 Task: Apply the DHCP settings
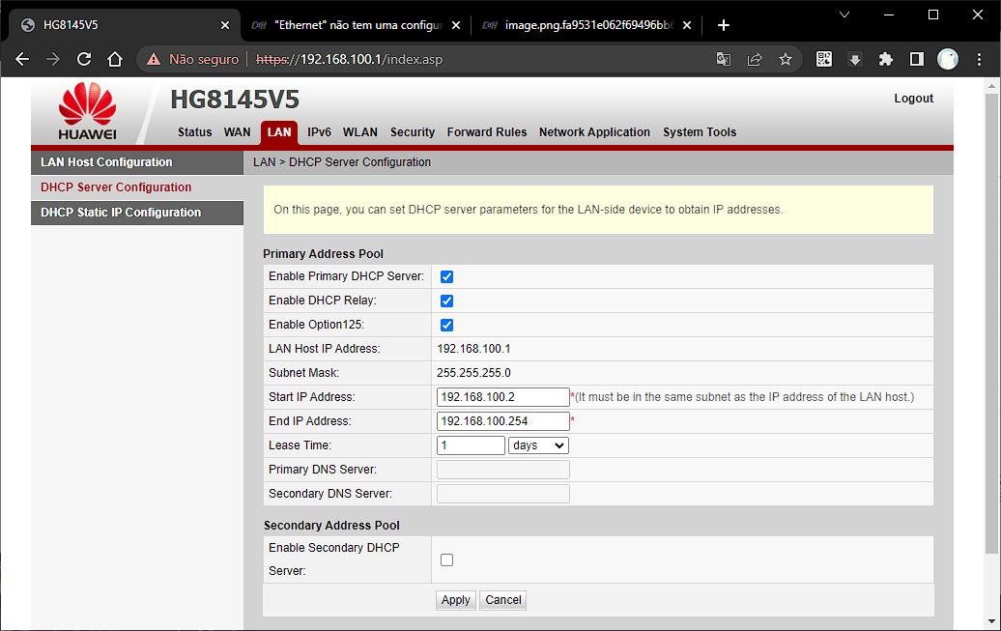point(456,600)
